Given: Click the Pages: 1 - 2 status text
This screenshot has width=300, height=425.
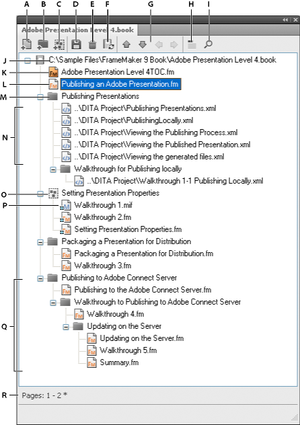Looking at the screenshot, I should 44,395.
